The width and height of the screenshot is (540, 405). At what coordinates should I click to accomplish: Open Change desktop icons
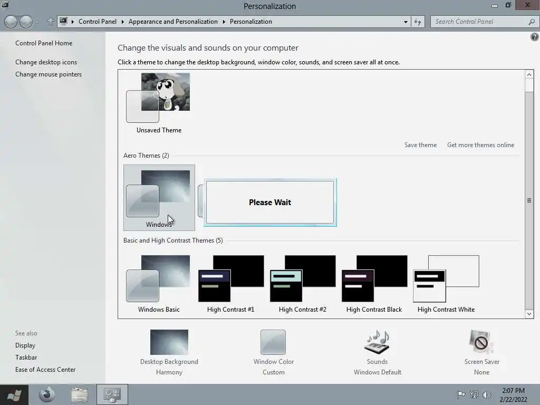[x=46, y=62]
